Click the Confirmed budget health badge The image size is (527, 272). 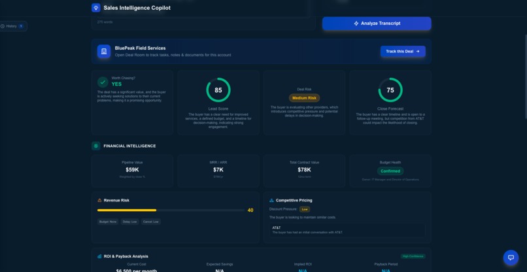[x=390, y=171]
